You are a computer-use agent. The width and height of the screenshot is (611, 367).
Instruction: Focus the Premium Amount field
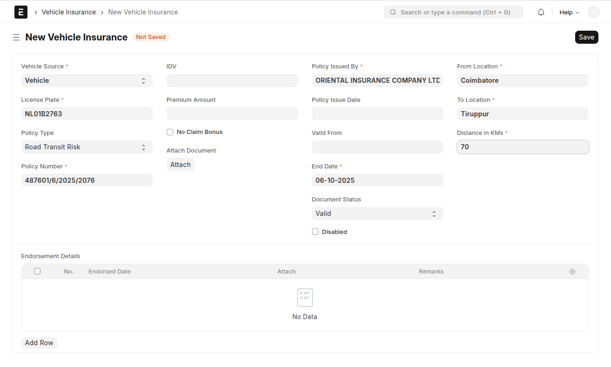(x=232, y=113)
